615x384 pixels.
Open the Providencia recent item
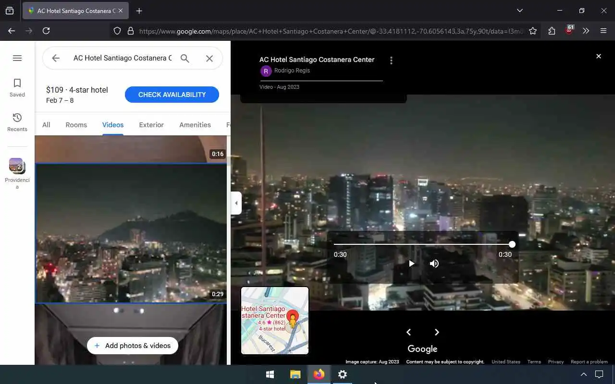point(17,174)
